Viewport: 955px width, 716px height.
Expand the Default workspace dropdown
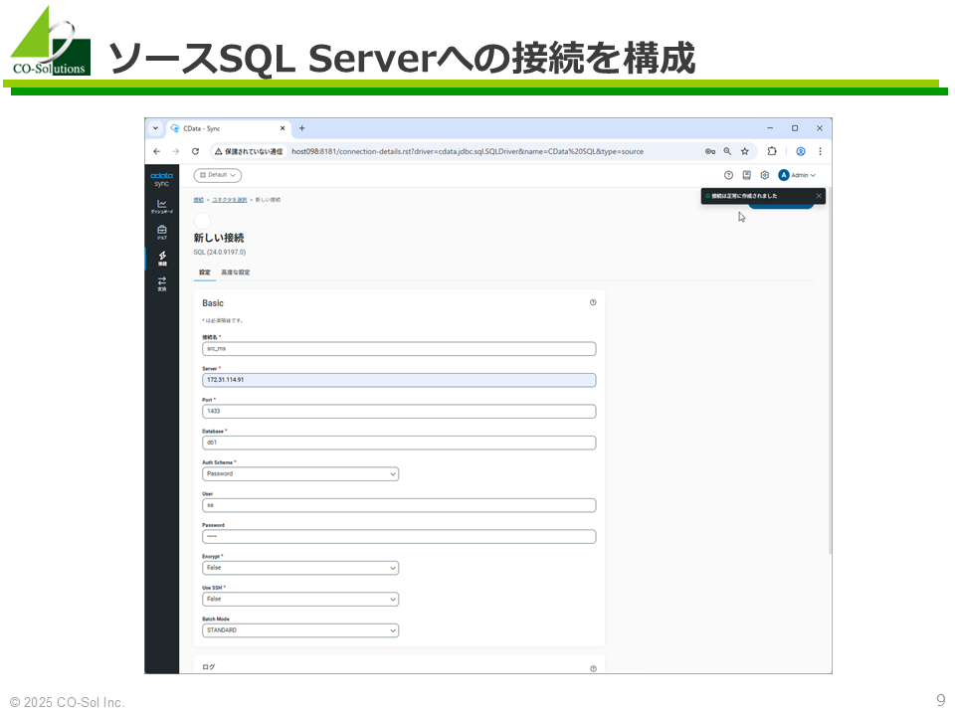218,175
